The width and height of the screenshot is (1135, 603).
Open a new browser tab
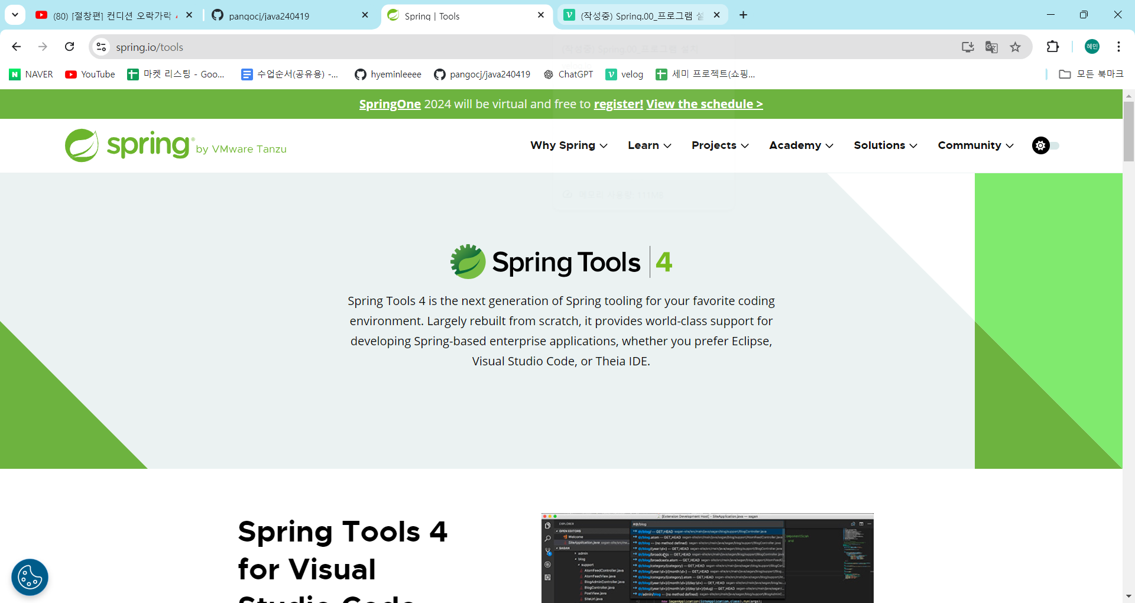[743, 15]
